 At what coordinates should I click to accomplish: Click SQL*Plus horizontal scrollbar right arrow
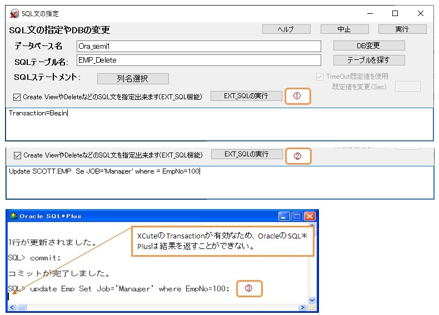[x=302, y=307]
